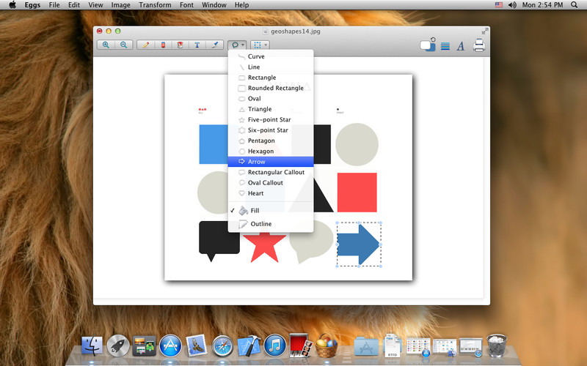This screenshot has height=366, width=587.
Task: Select the eyedropper color picker tool
Action: pyautogui.click(x=214, y=45)
